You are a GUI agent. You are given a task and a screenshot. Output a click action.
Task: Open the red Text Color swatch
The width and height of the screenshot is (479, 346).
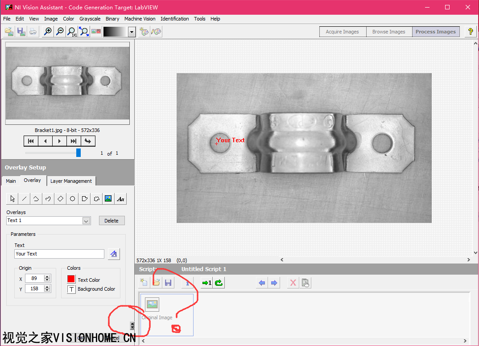coord(71,279)
